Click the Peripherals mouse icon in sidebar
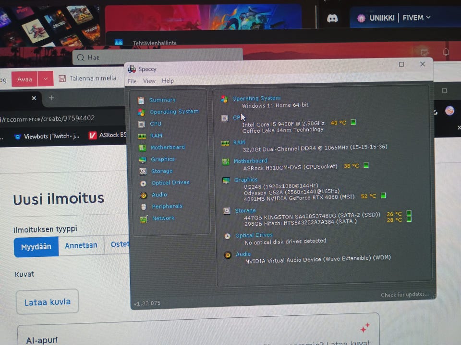 (x=144, y=207)
